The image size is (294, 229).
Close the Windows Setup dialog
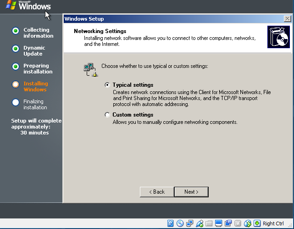288,19
